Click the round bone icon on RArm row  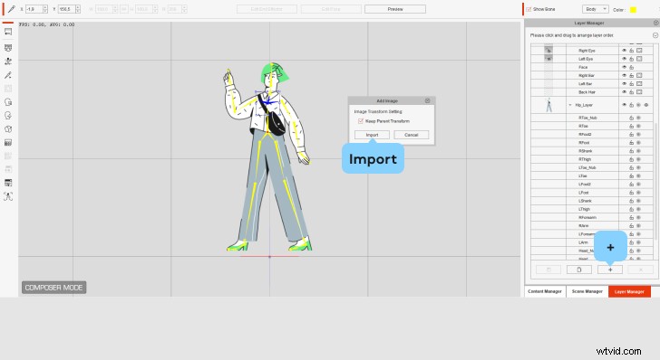638,225
